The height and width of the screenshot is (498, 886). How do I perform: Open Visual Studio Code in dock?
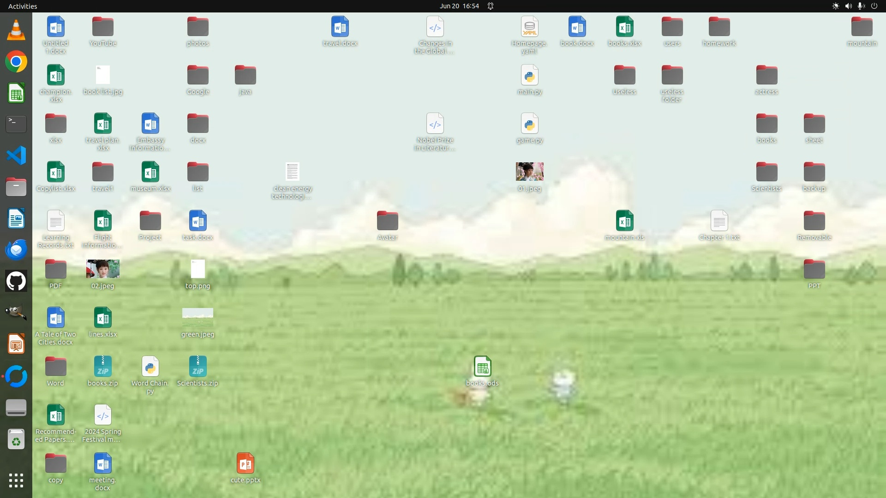[16, 155]
